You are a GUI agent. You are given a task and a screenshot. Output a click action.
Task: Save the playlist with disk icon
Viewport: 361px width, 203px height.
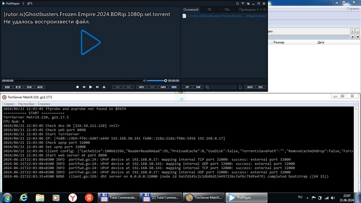[241, 87]
